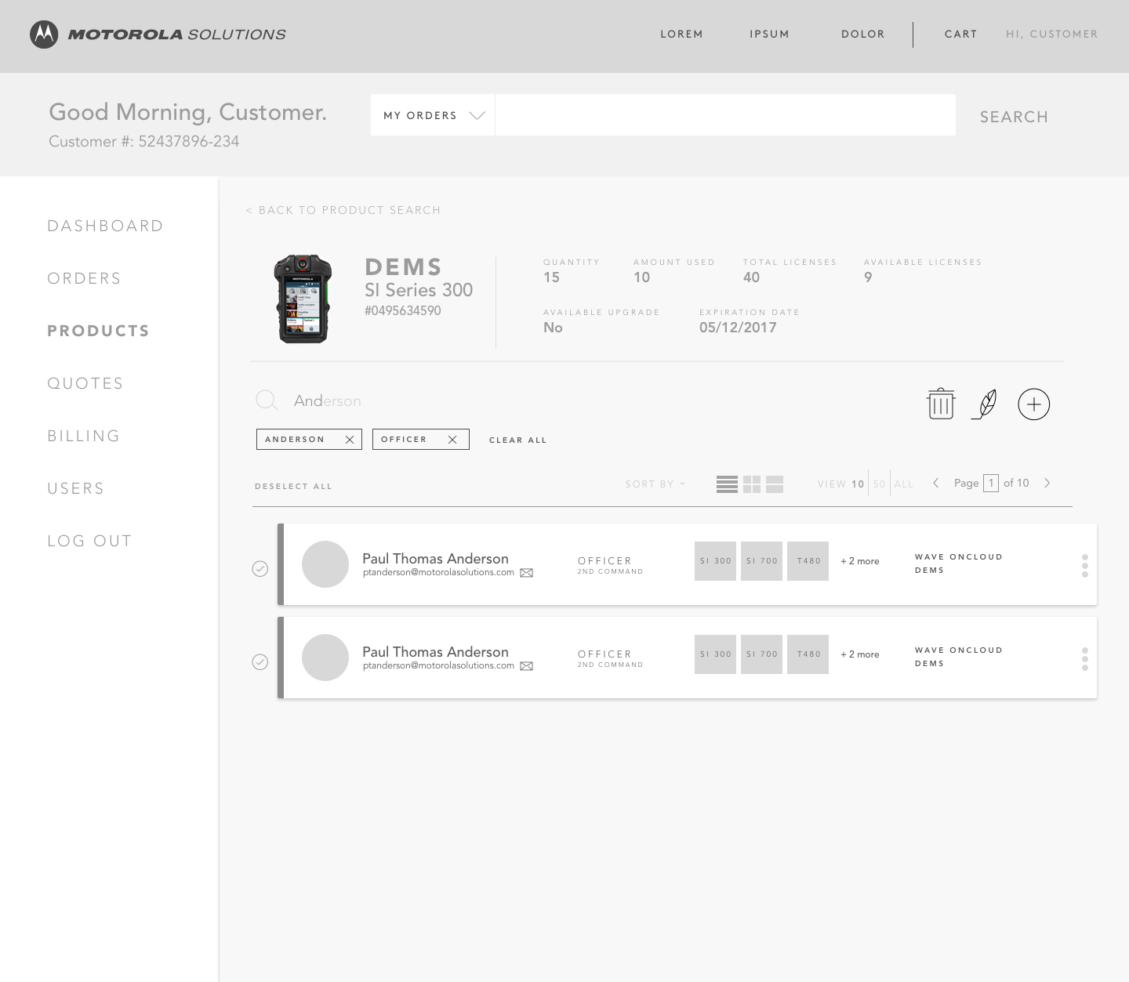This screenshot has width=1129, height=982.
Task: Remove the ANDERSON filter tag
Action: (x=350, y=440)
